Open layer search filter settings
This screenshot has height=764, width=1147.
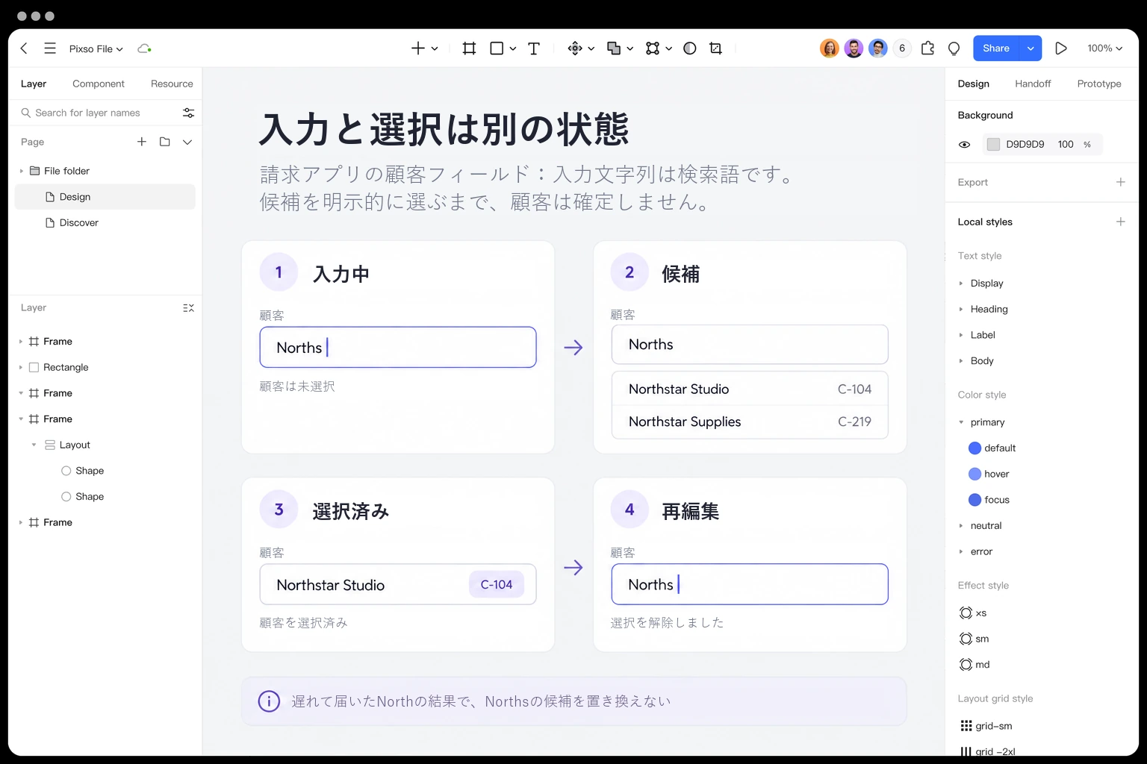(188, 113)
